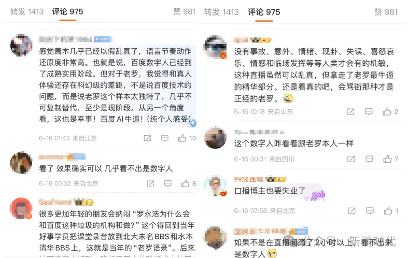Switch to the 转发 1413 tab on left panel
This screenshot has height=258, width=409.
[27, 12]
